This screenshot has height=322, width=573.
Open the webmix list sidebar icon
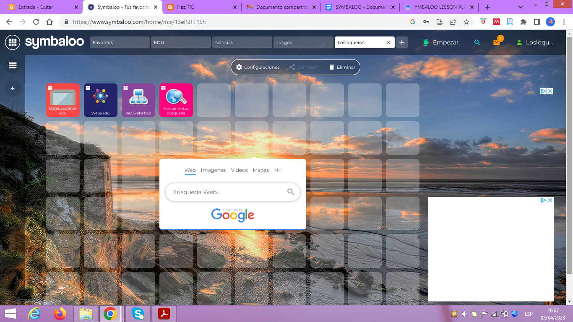13,65
